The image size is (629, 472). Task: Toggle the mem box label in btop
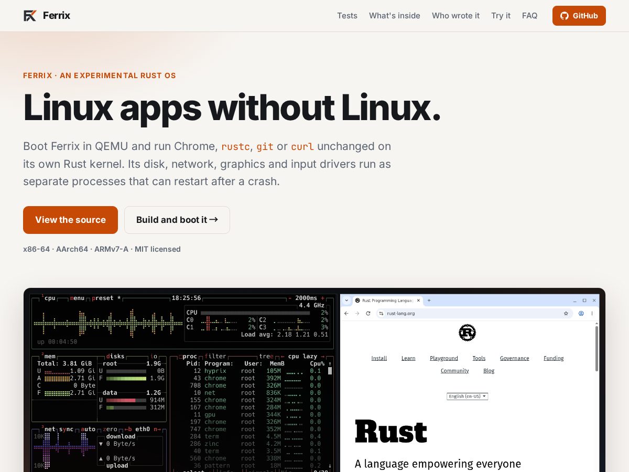point(49,357)
